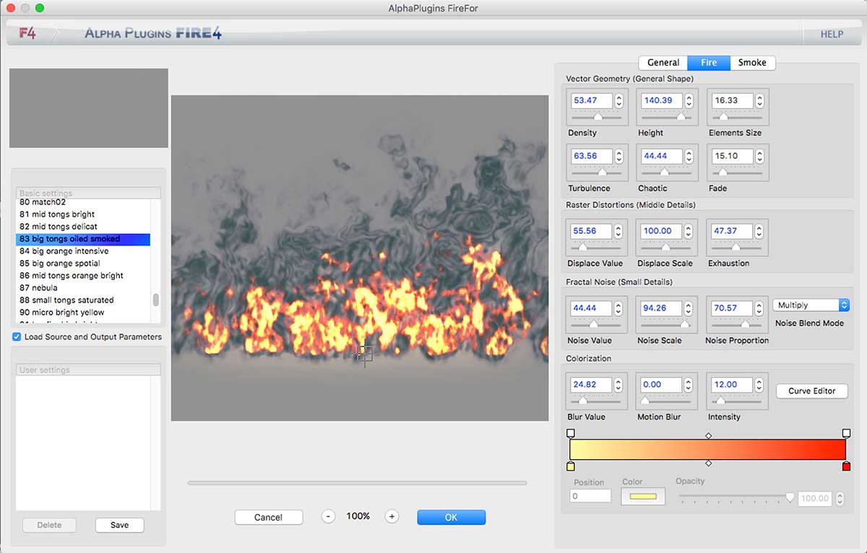Click the Height value input field
867x553 pixels.
(659, 101)
